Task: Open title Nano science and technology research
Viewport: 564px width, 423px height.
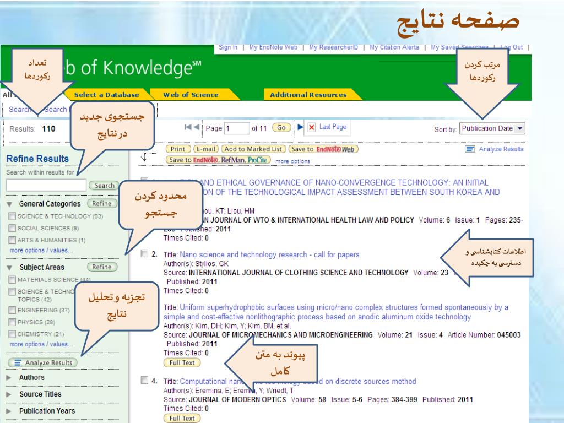Action: pos(269,254)
